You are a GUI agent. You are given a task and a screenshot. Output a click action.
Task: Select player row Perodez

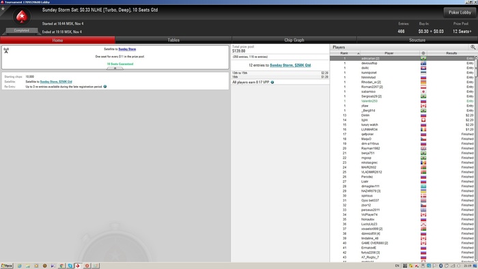point(402,177)
